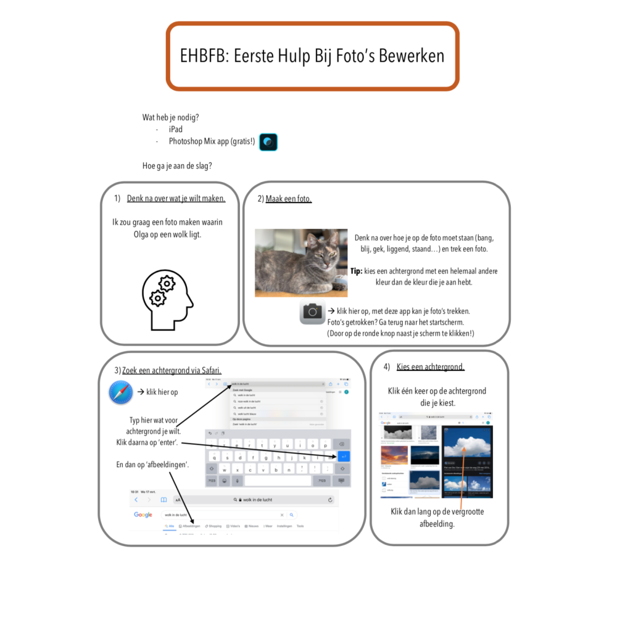Open the Afbeeldingen tab in Google

[x=190, y=526]
